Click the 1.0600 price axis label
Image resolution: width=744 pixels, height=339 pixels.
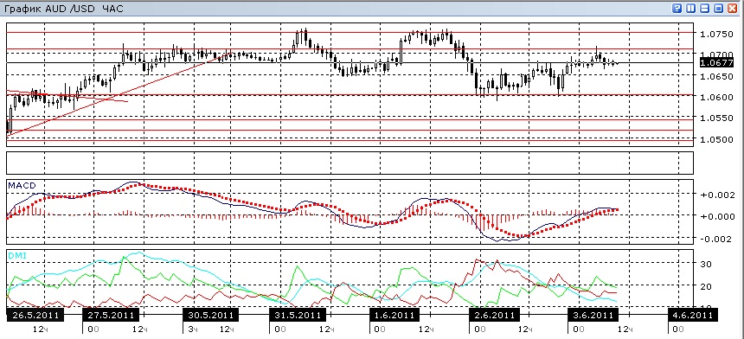716,97
